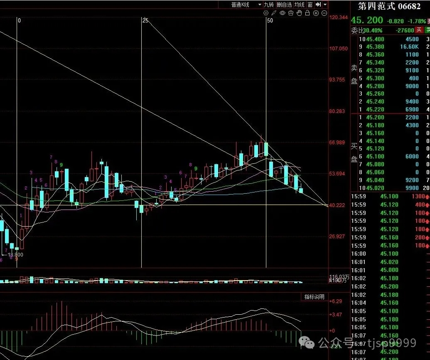The width and height of the screenshot is (430, 360).
Task: Open the toolbox briefcase icon
Action: pyautogui.click(x=291, y=13)
